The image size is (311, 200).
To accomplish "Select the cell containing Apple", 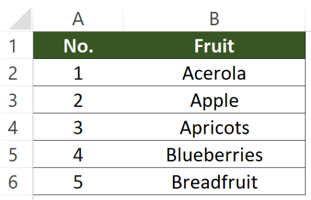I will [x=214, y=100].
